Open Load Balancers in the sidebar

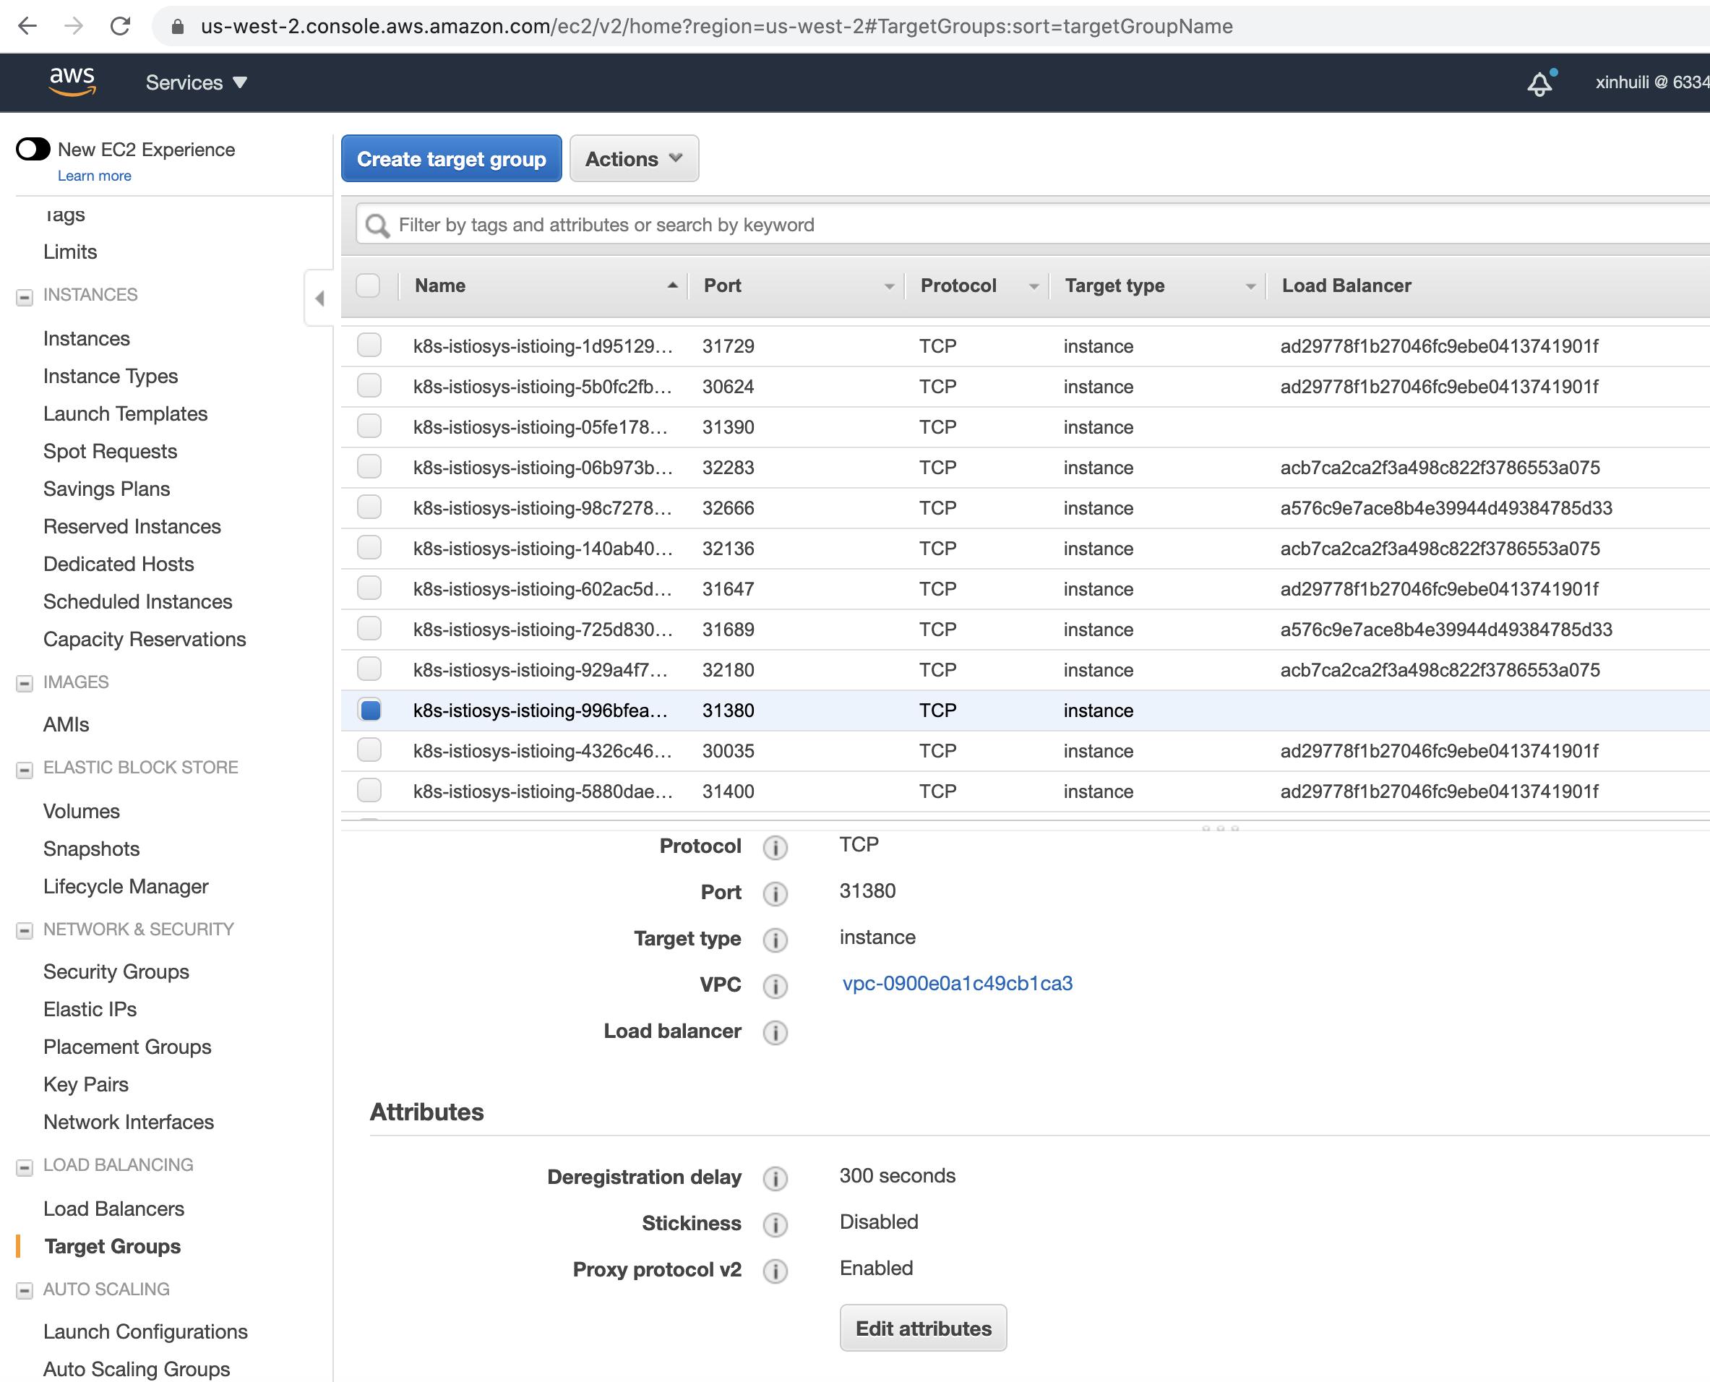tap(114, 1209)
